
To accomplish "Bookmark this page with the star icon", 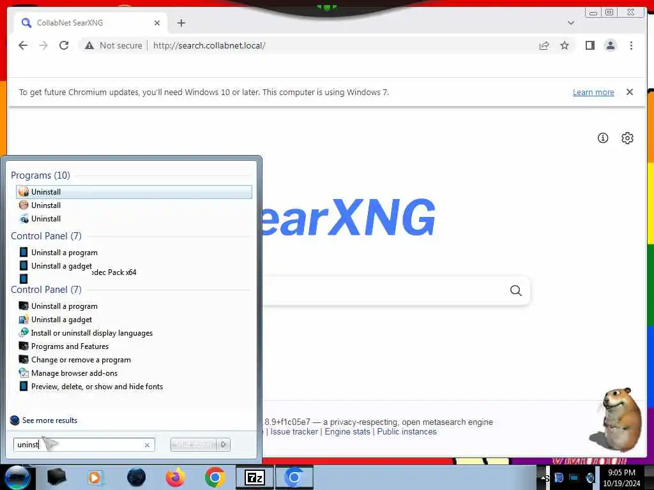I will 565,45.
